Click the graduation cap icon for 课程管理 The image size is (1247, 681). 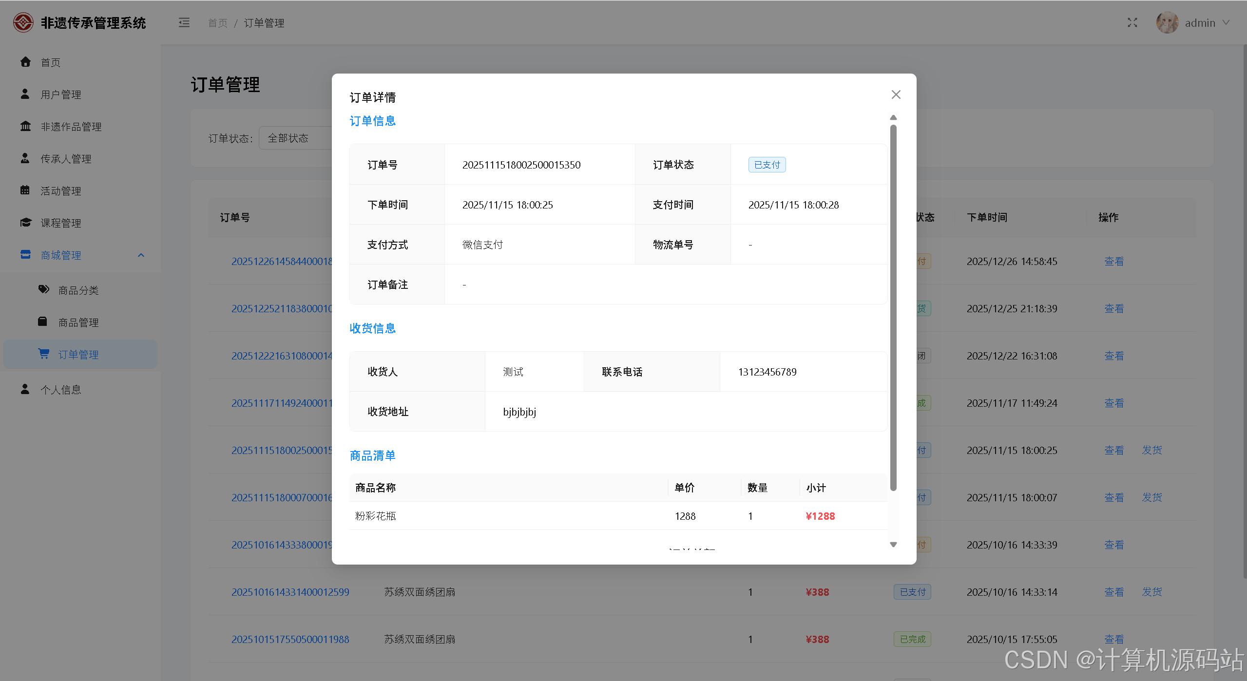point(25,223)
